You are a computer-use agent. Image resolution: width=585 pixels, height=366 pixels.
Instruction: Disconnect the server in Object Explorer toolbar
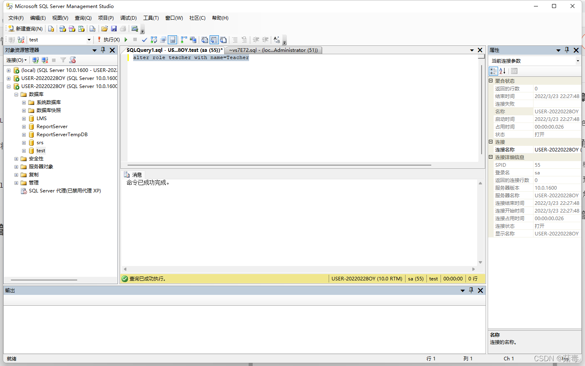[45, 60]
